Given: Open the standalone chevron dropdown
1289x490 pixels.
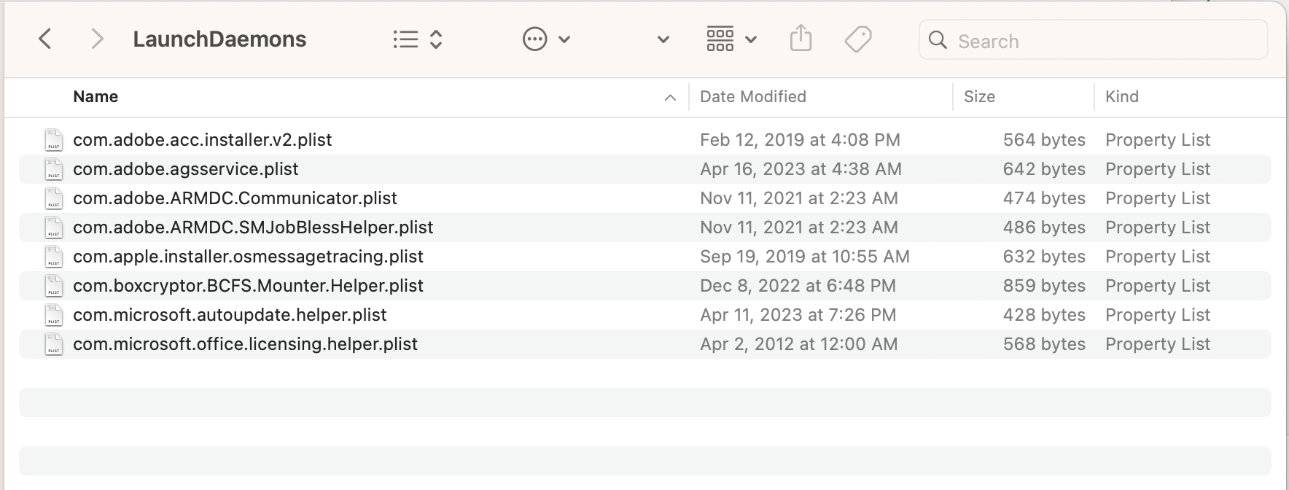Looking at the screenshot, I should pos(663,39).
